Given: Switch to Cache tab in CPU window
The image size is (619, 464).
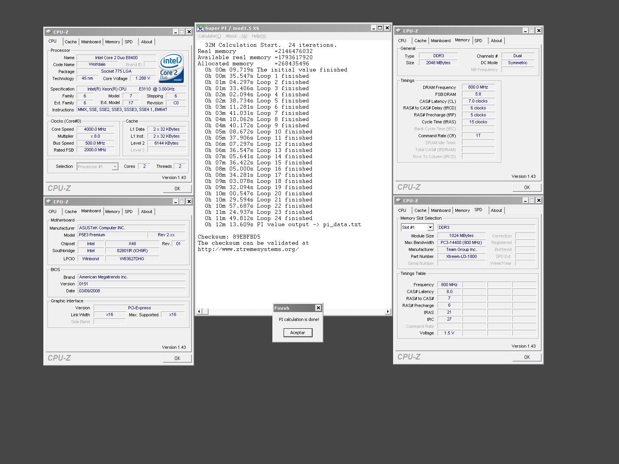Looking at the screenshot, I should pos(70,42).
